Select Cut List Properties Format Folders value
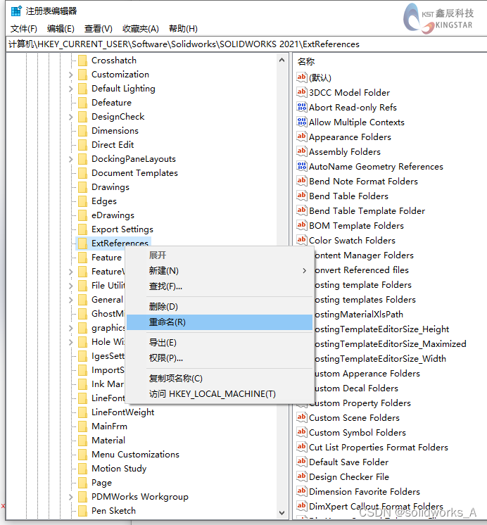 tap(379, 447)
